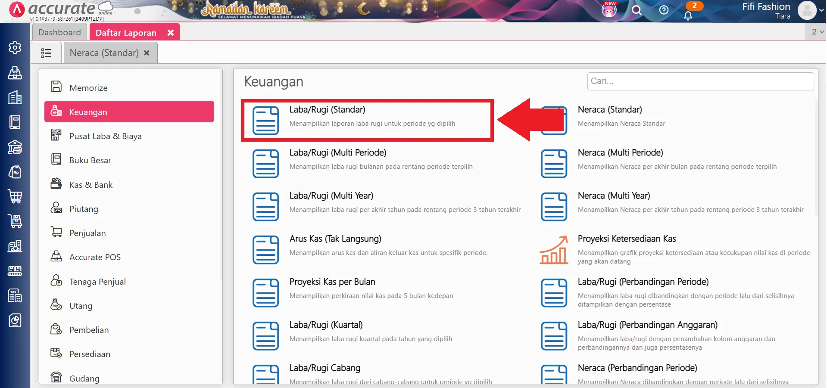The image size is (827, 388).
Task: Close the Daftar Laporan tab
Action: pyautogui.click(x=171, y=33)
